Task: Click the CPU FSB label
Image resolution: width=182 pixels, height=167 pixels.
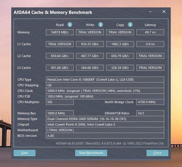Action: [x=24, y=96]
